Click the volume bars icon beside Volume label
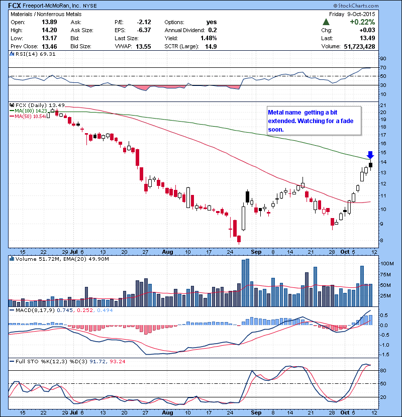The height and width of the screenshot is (417, 402). tap(12, 259)
